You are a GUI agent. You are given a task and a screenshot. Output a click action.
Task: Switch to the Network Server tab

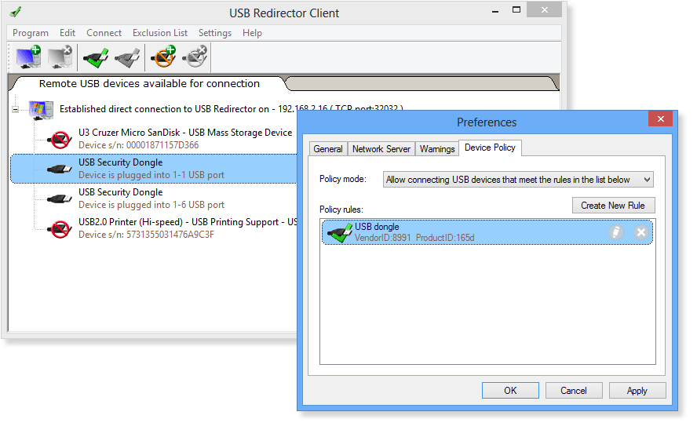pos(381,149)
